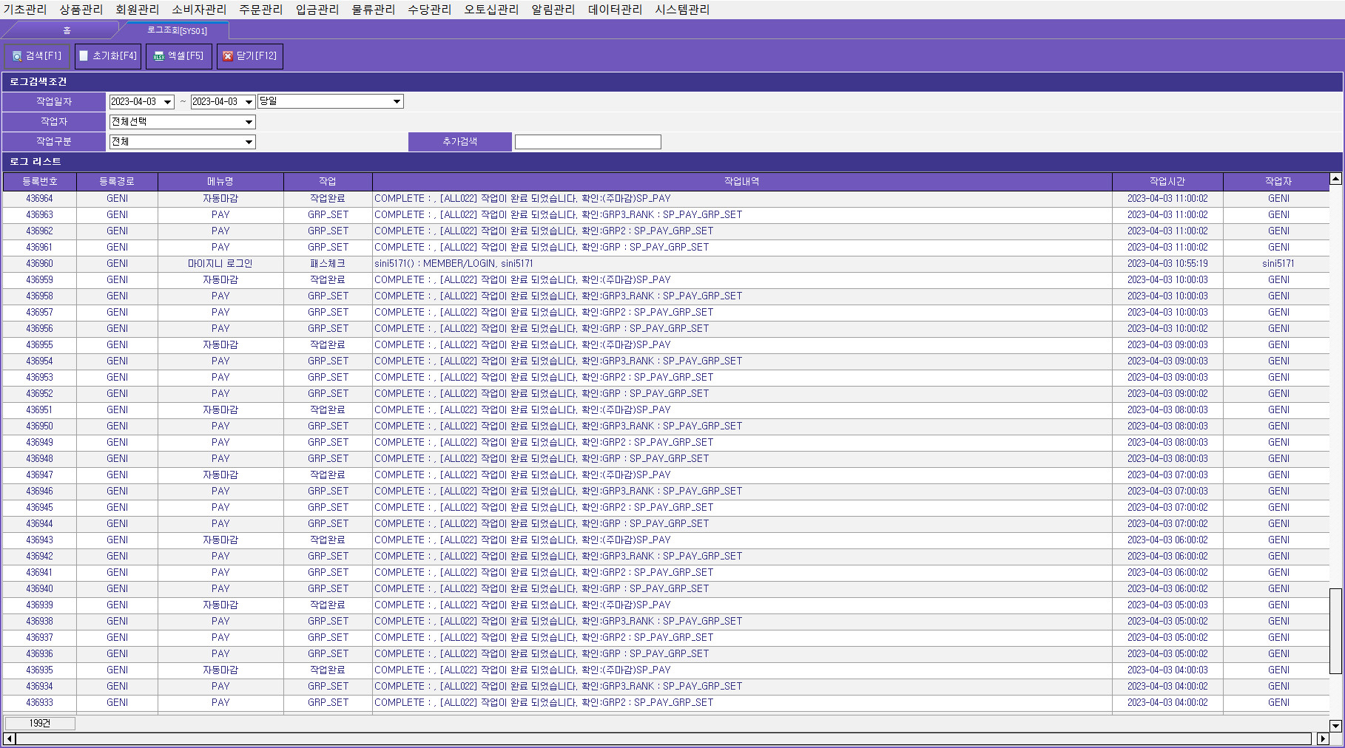Select log row 436939
1345x748 pixels.
[x=666, y=605]
